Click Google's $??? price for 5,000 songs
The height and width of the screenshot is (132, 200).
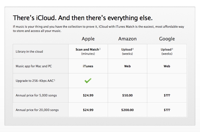pos(167,95)
